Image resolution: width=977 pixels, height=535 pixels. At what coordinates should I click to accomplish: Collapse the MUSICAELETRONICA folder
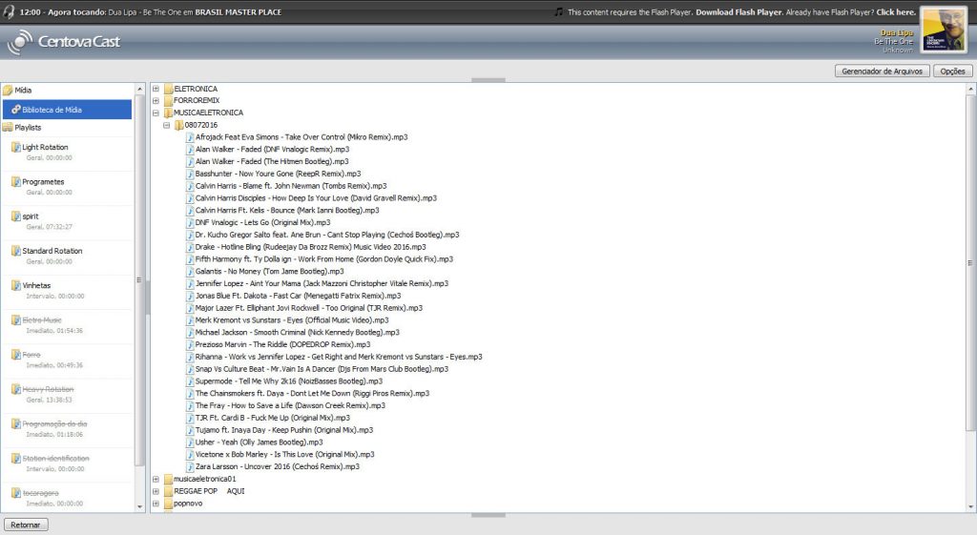(156, 113)
